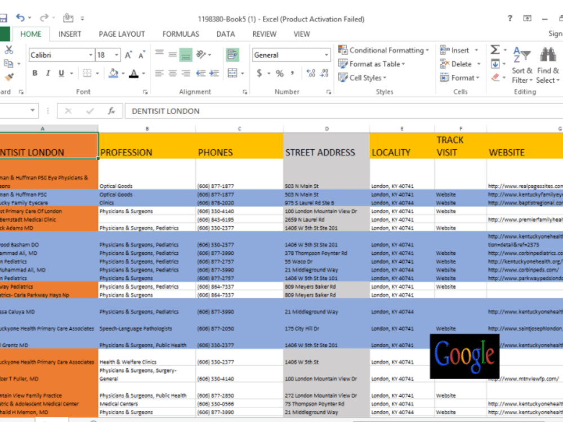Decrease font size with small A icon
563x422 pixels.
point(141,55)
